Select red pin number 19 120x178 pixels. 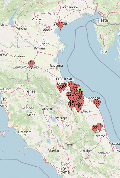(x=71, y=106)
